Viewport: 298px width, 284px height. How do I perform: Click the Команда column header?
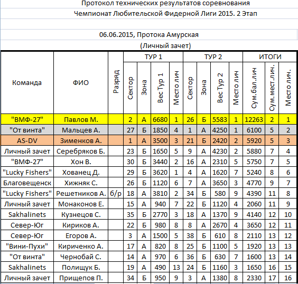27,82
